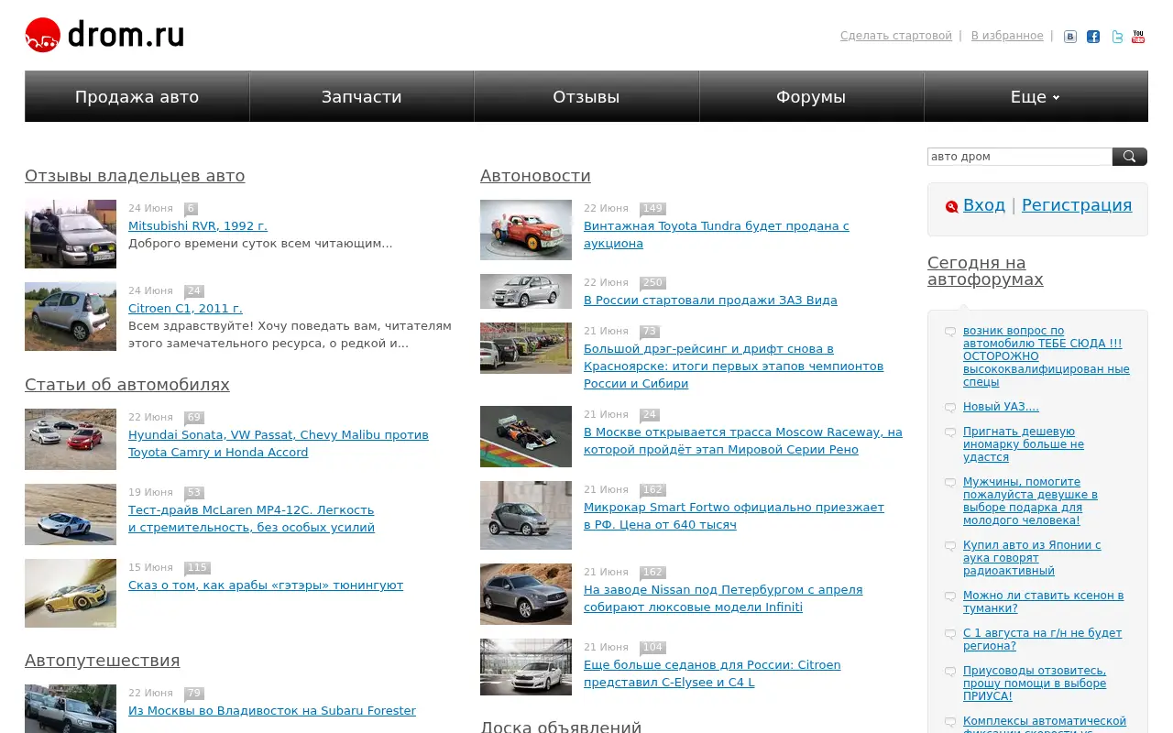Click comment count badge 115
The width and height of the screenshot is (1173, 733).
[197, 568]
